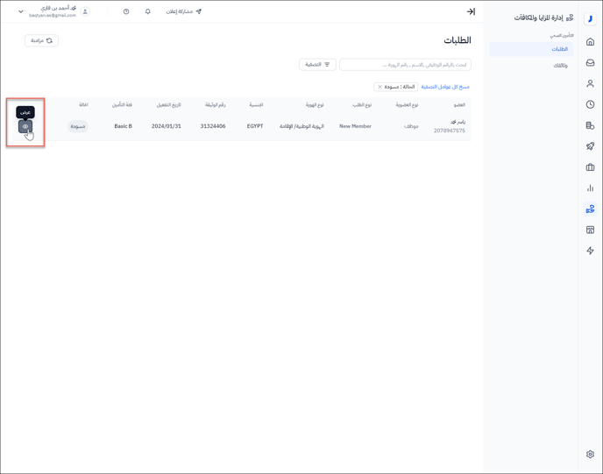
Task: Click the notifications bell icon
Action: coord(147,12)
